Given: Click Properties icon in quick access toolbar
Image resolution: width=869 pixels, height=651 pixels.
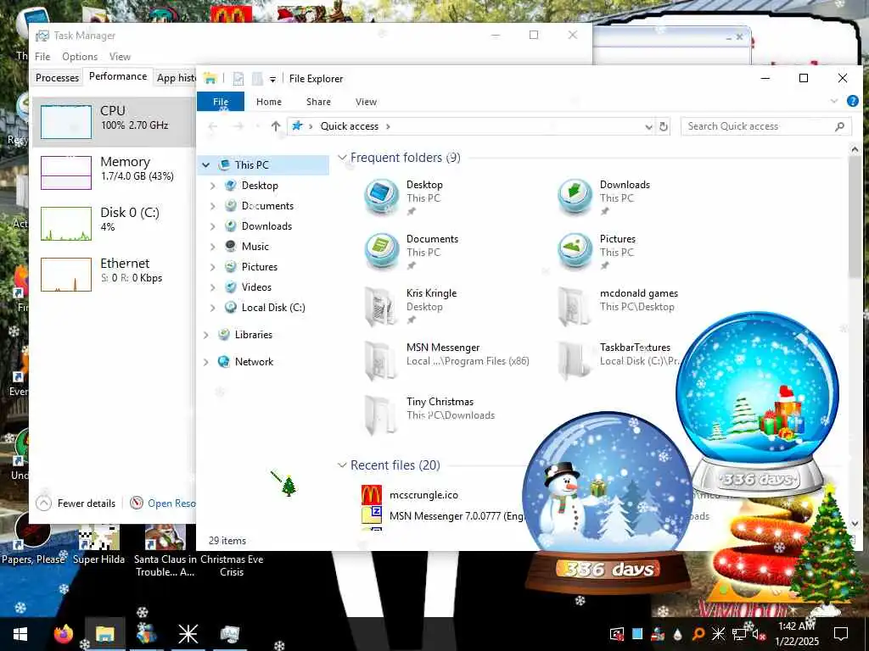Looking at the screenshot, I should point(238,79).
